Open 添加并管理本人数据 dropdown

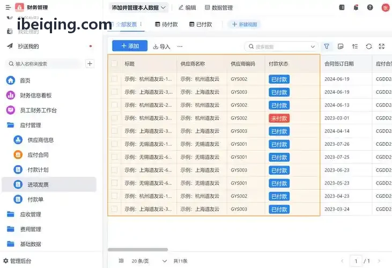pyautogui.click(x=138, y=8)
